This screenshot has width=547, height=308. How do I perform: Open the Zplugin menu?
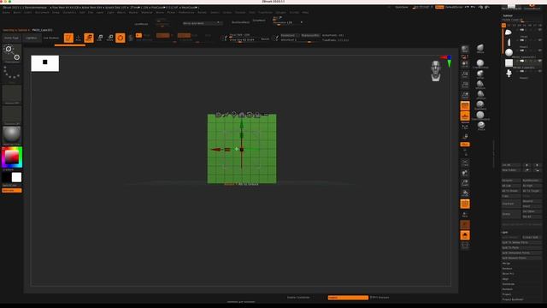click(281, 12)
